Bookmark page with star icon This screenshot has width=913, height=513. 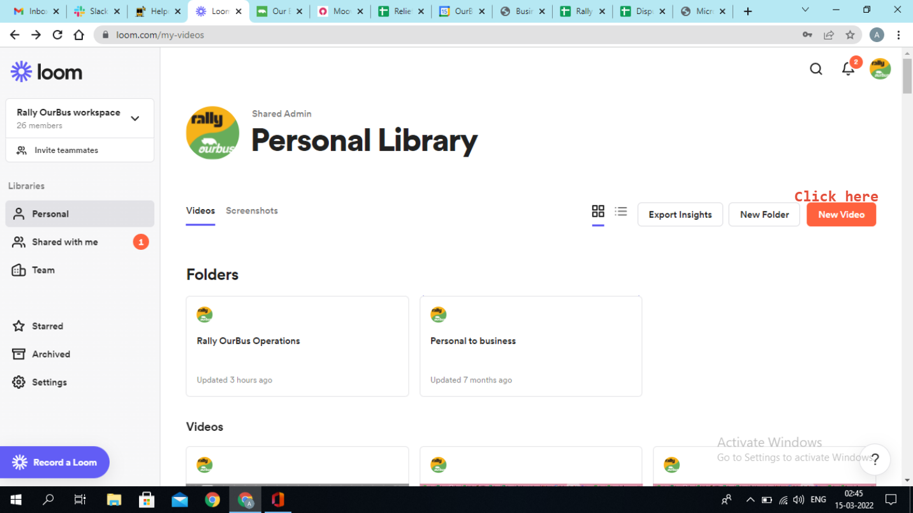[x=850, y=35]
